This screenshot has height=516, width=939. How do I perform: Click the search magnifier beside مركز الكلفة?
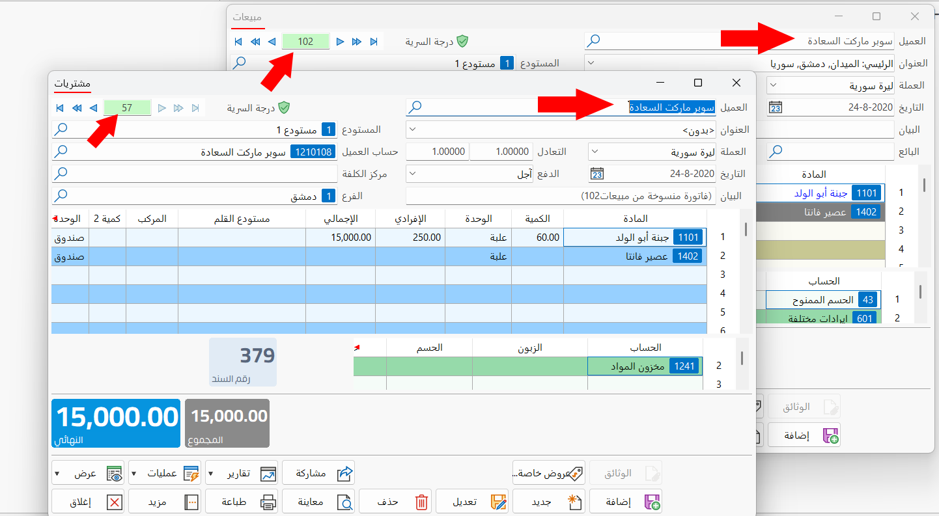(62, 173)
